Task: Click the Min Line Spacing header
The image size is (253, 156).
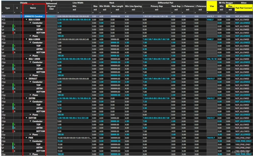Action: coord(133,6)
